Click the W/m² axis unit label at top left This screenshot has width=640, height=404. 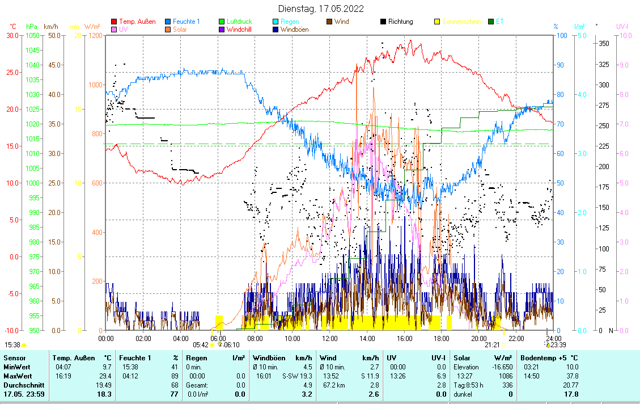pyautogui.click(x=92, y=27)
